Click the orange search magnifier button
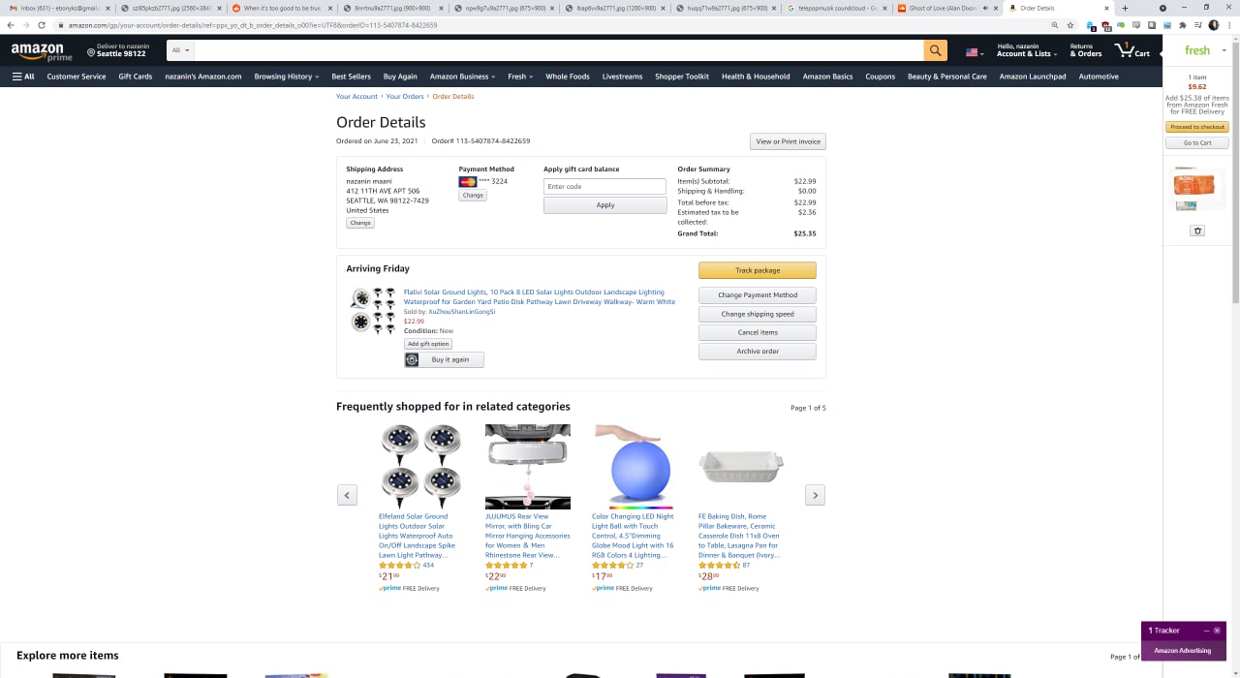 [935, 50]
